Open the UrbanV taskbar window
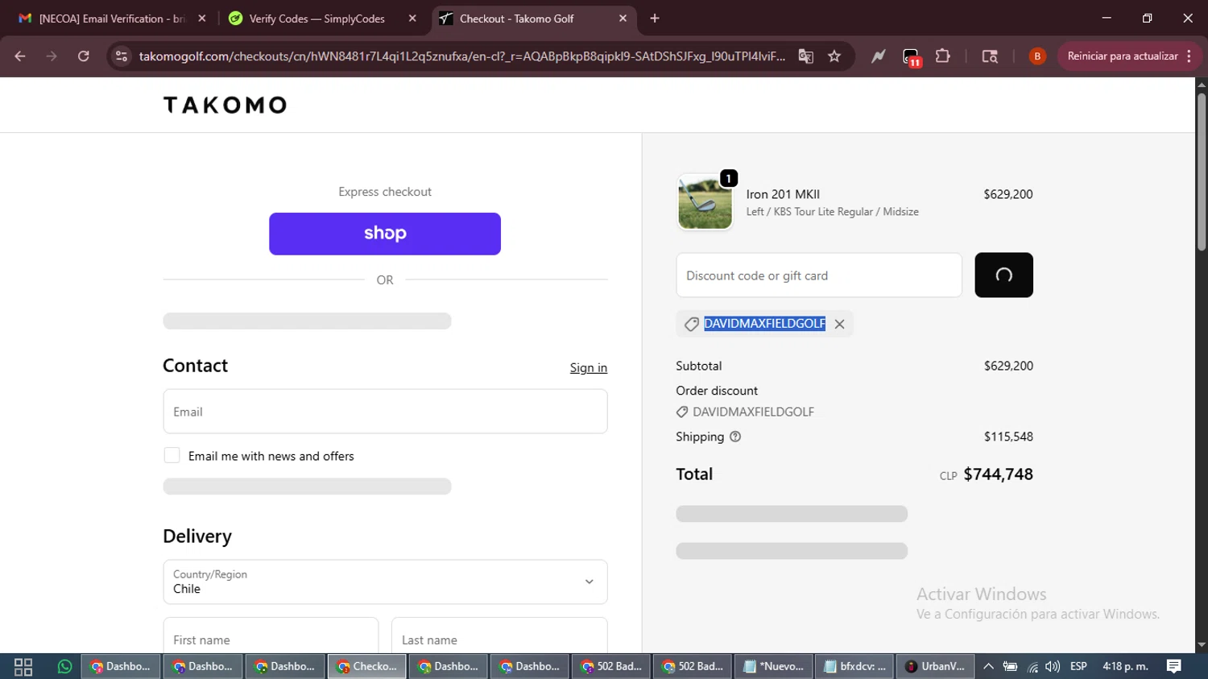Screen dimensions: 1208x679 pyautogui.click(x=935, y=667)
